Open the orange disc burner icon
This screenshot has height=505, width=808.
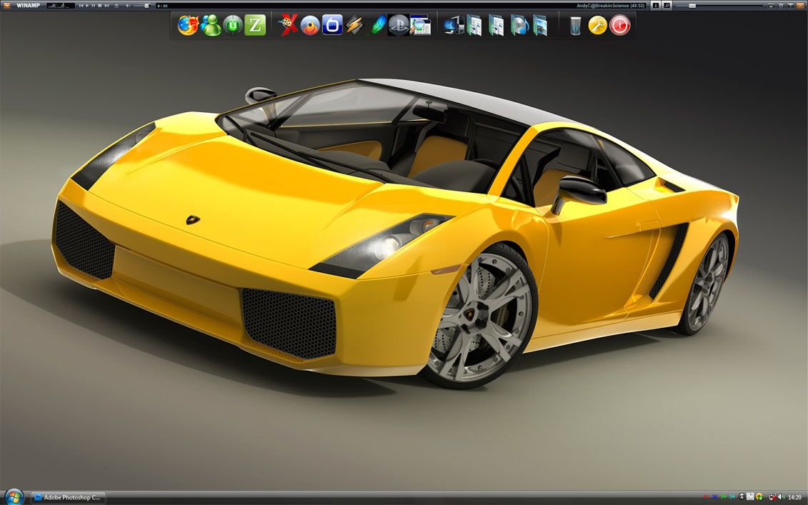310,25
